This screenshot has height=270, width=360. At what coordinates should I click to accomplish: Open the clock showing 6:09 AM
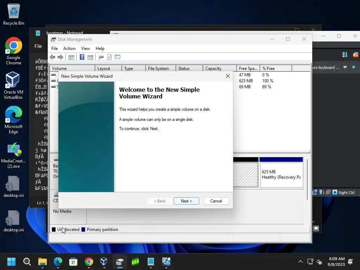pyautogui.click(x=336, y=262)
